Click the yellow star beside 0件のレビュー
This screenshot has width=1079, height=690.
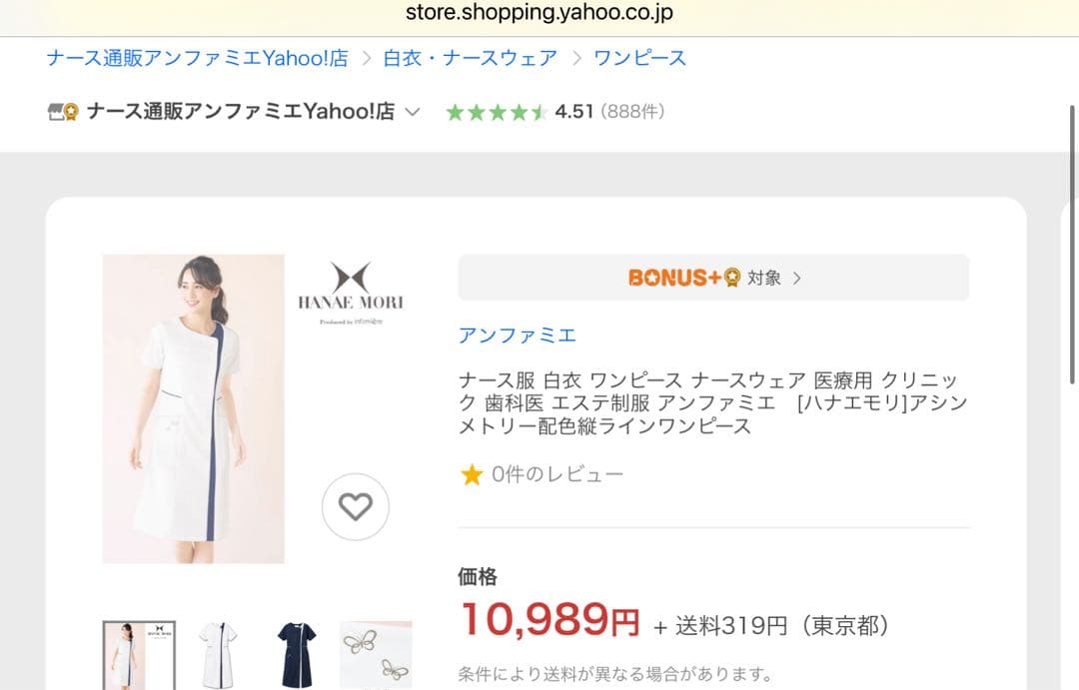(472, 474)
